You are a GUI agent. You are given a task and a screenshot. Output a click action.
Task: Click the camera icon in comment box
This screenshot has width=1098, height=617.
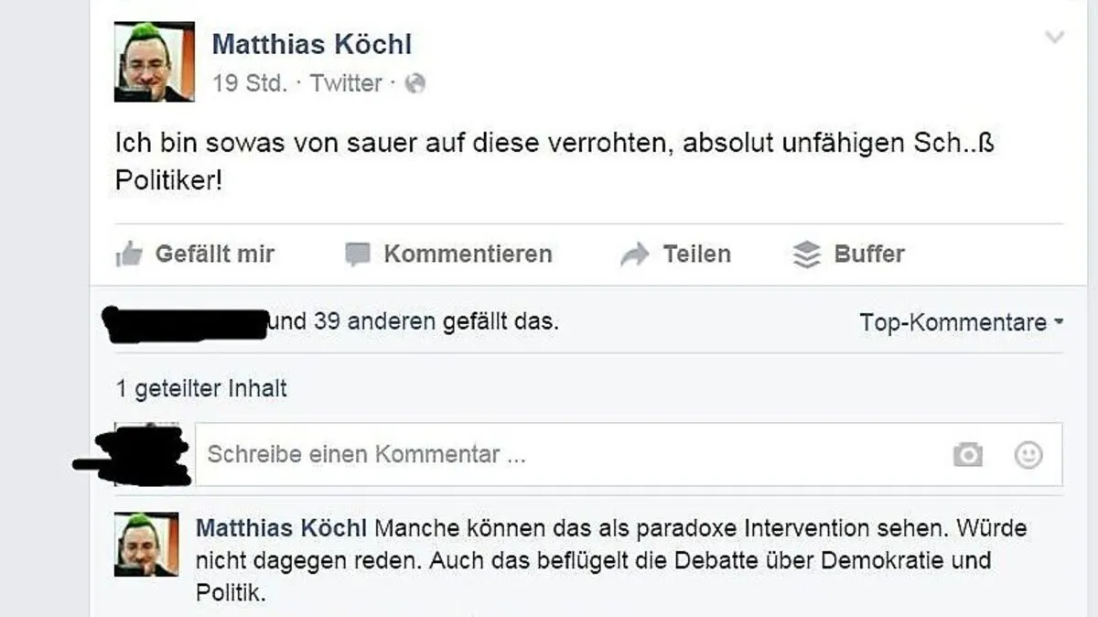click(x=967, y=454)
